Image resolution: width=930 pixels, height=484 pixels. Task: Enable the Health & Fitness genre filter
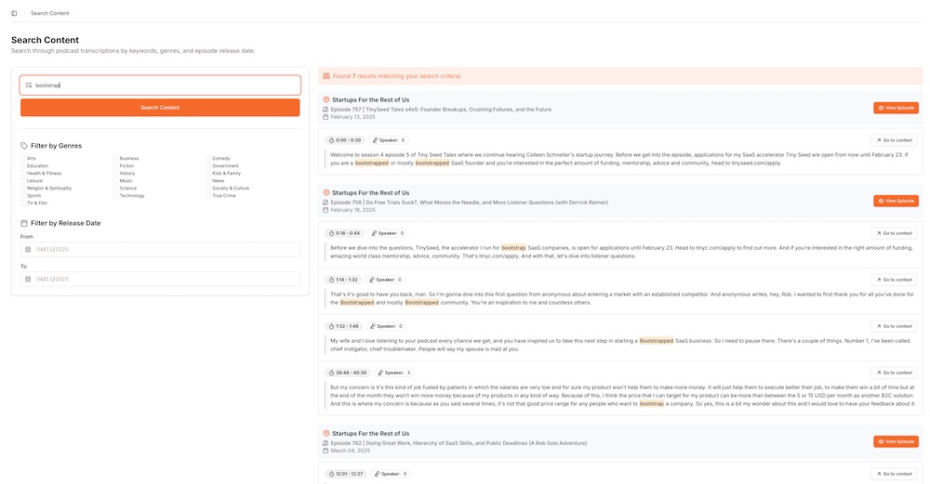click(x=23, y=174)
